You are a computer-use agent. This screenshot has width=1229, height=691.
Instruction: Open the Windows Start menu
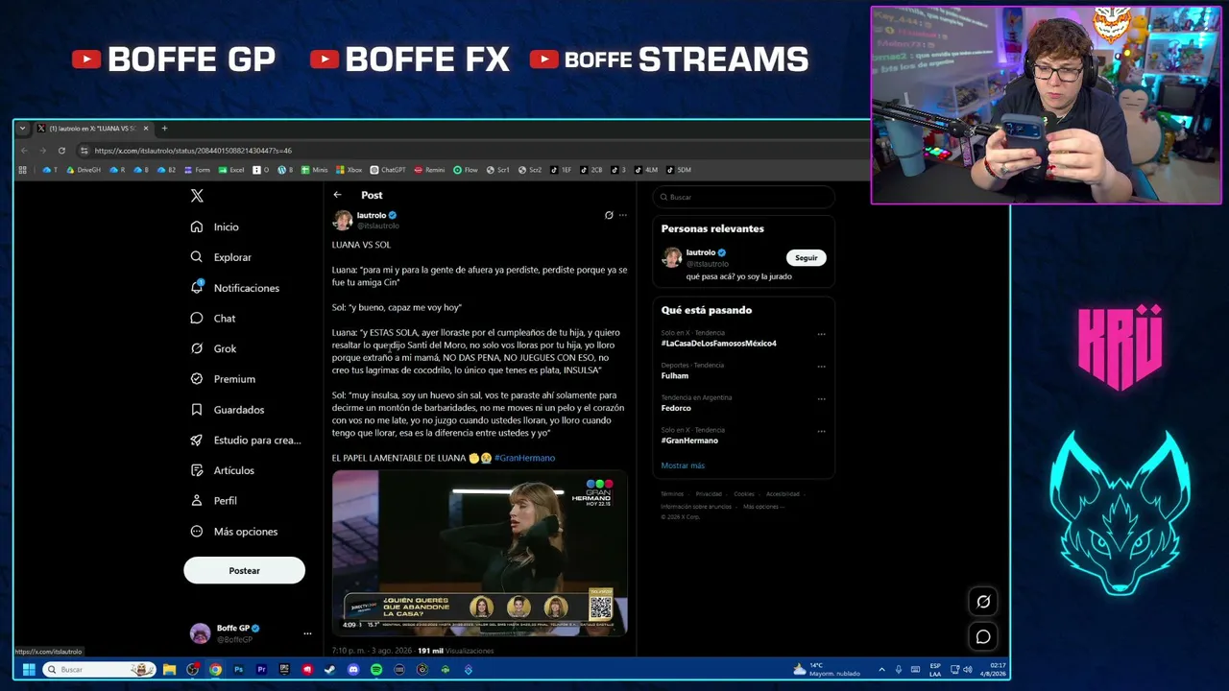29,670
